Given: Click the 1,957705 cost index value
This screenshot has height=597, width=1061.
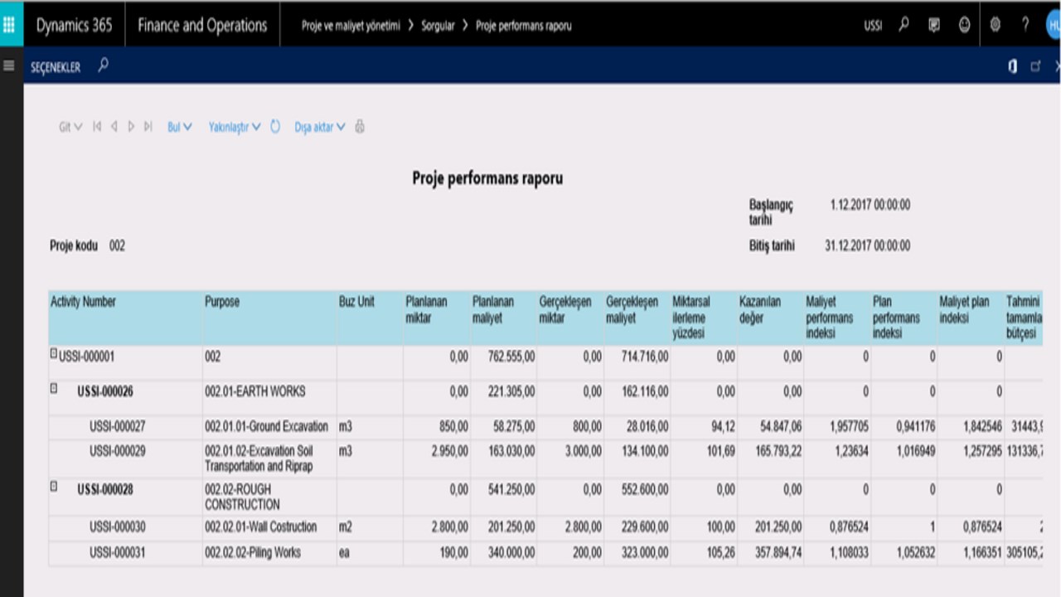Looking at the screenshot, I should [x=849, y=426].
